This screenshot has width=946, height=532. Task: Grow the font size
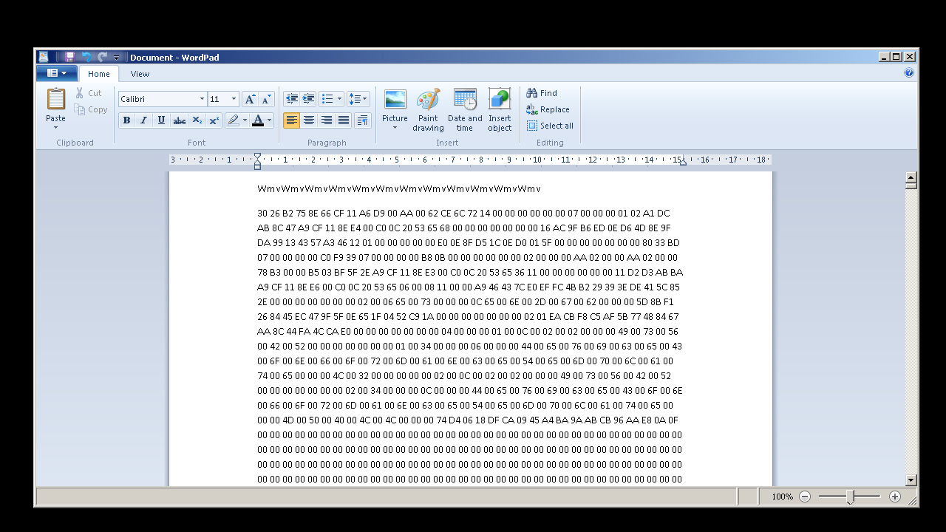(251, 99)
